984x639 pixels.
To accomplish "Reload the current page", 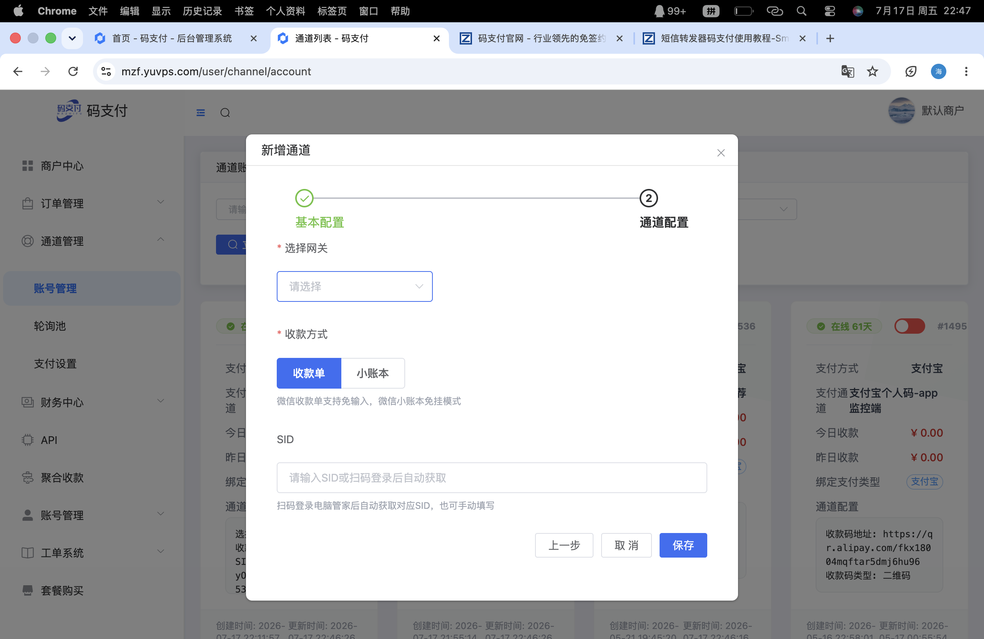I will click(73, 71).
